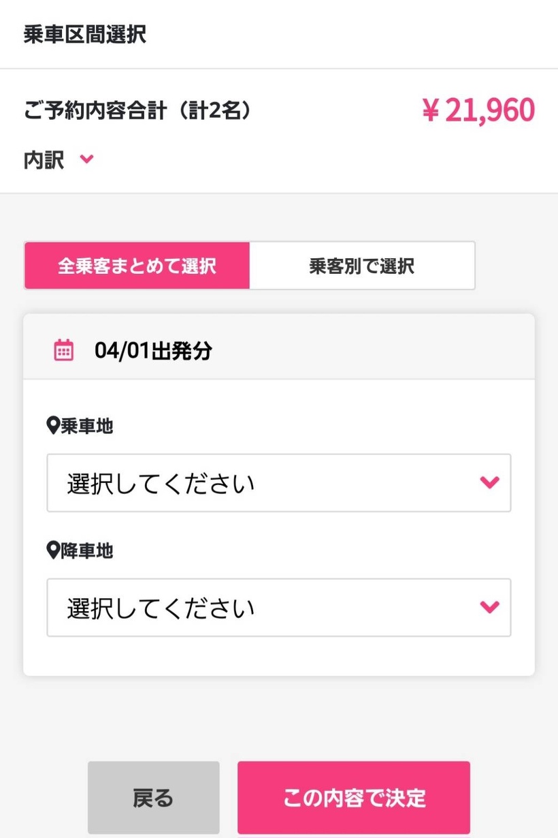
Task: Open the 降車地 drop-off location dropdown
Action: (x=278, y=607)
